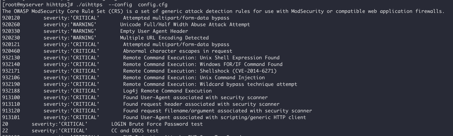Click the LOGIN Brute Force Password test line
This screenshot has width=453, height=136.
pyautogui.click(x=157, y=124)
